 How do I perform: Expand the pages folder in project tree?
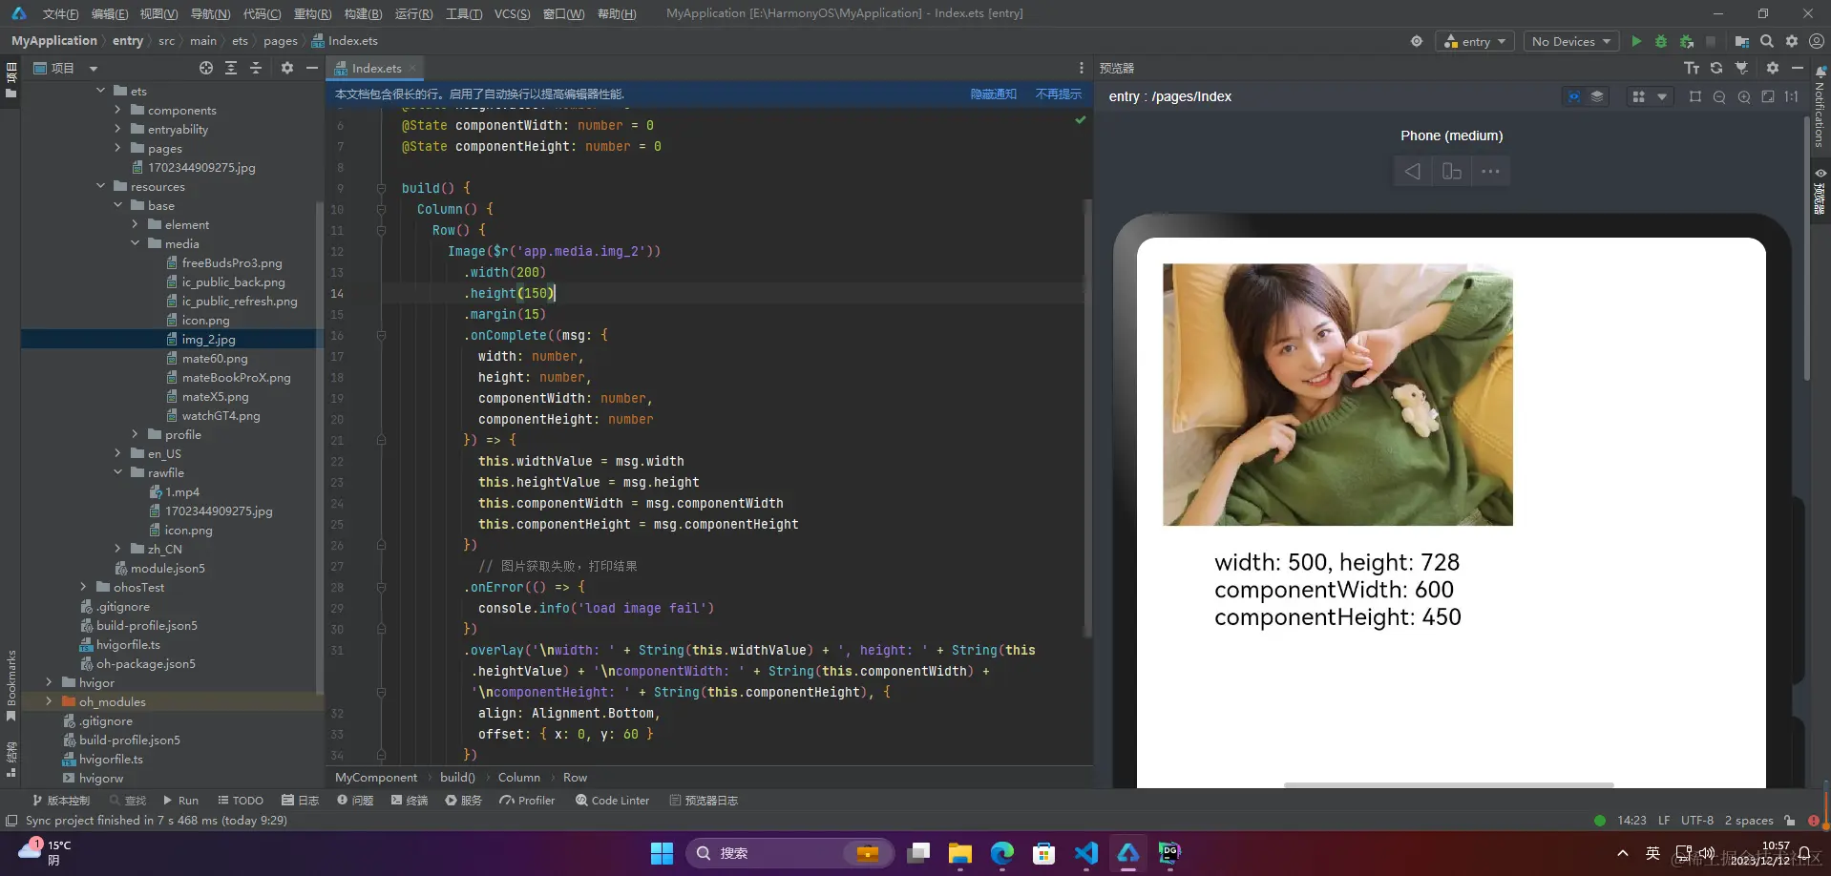117,148
